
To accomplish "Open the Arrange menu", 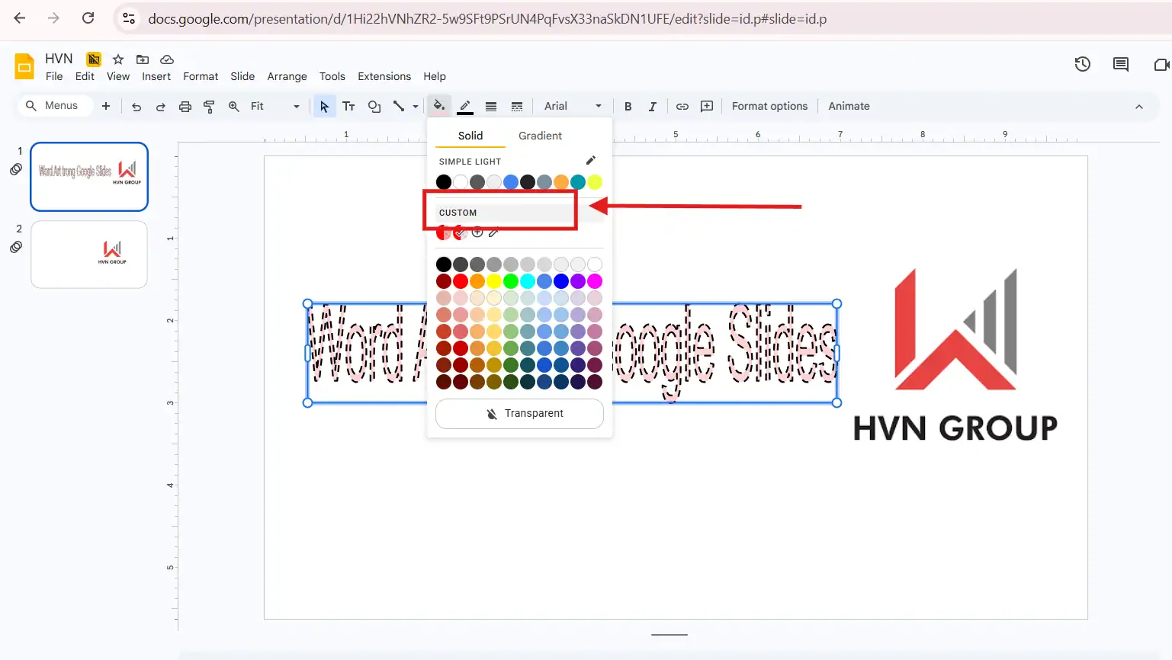I will [287, 76].
